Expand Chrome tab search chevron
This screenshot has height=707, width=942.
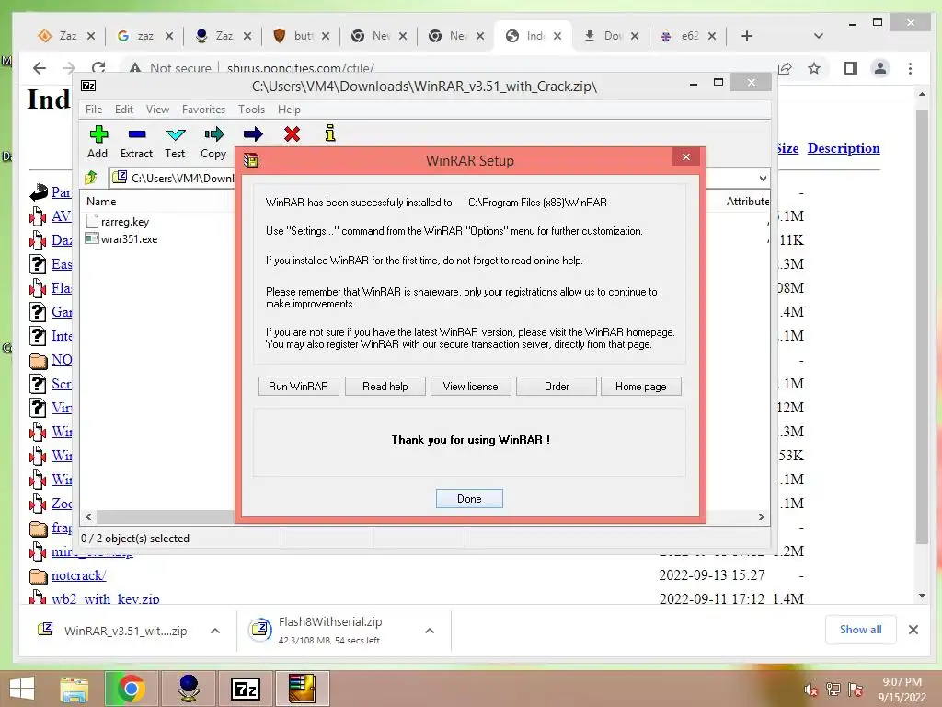[x=818, y=36]
